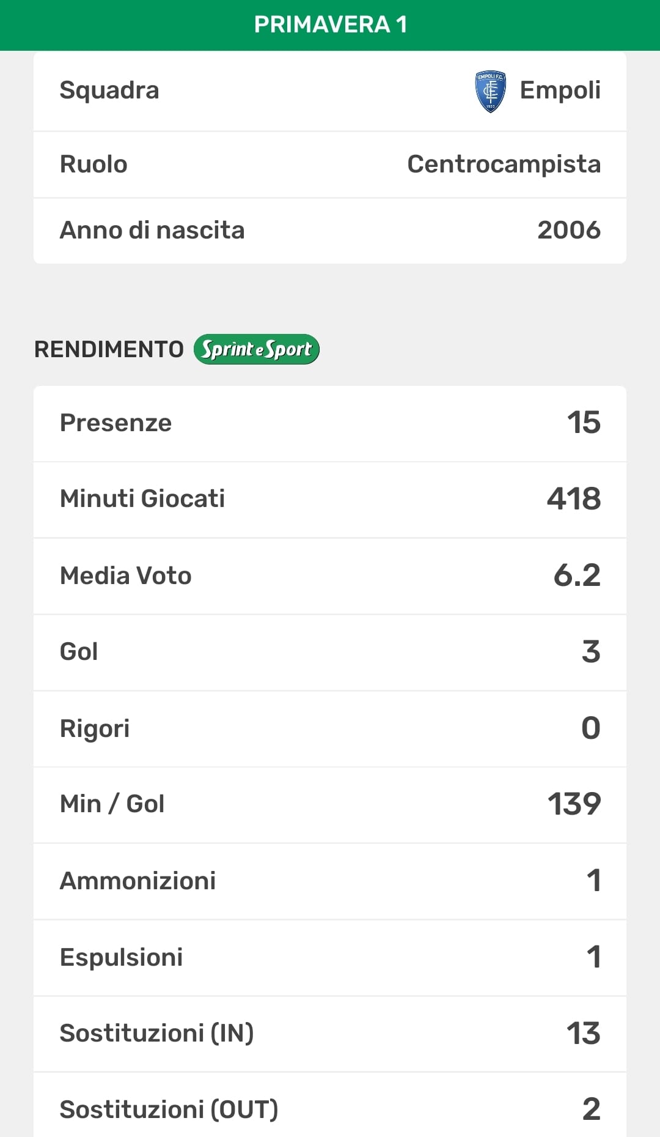660x1137 pixels.
Task: Click the Sostituzioni (IN) row
Action: click(x=330, y=1034)
